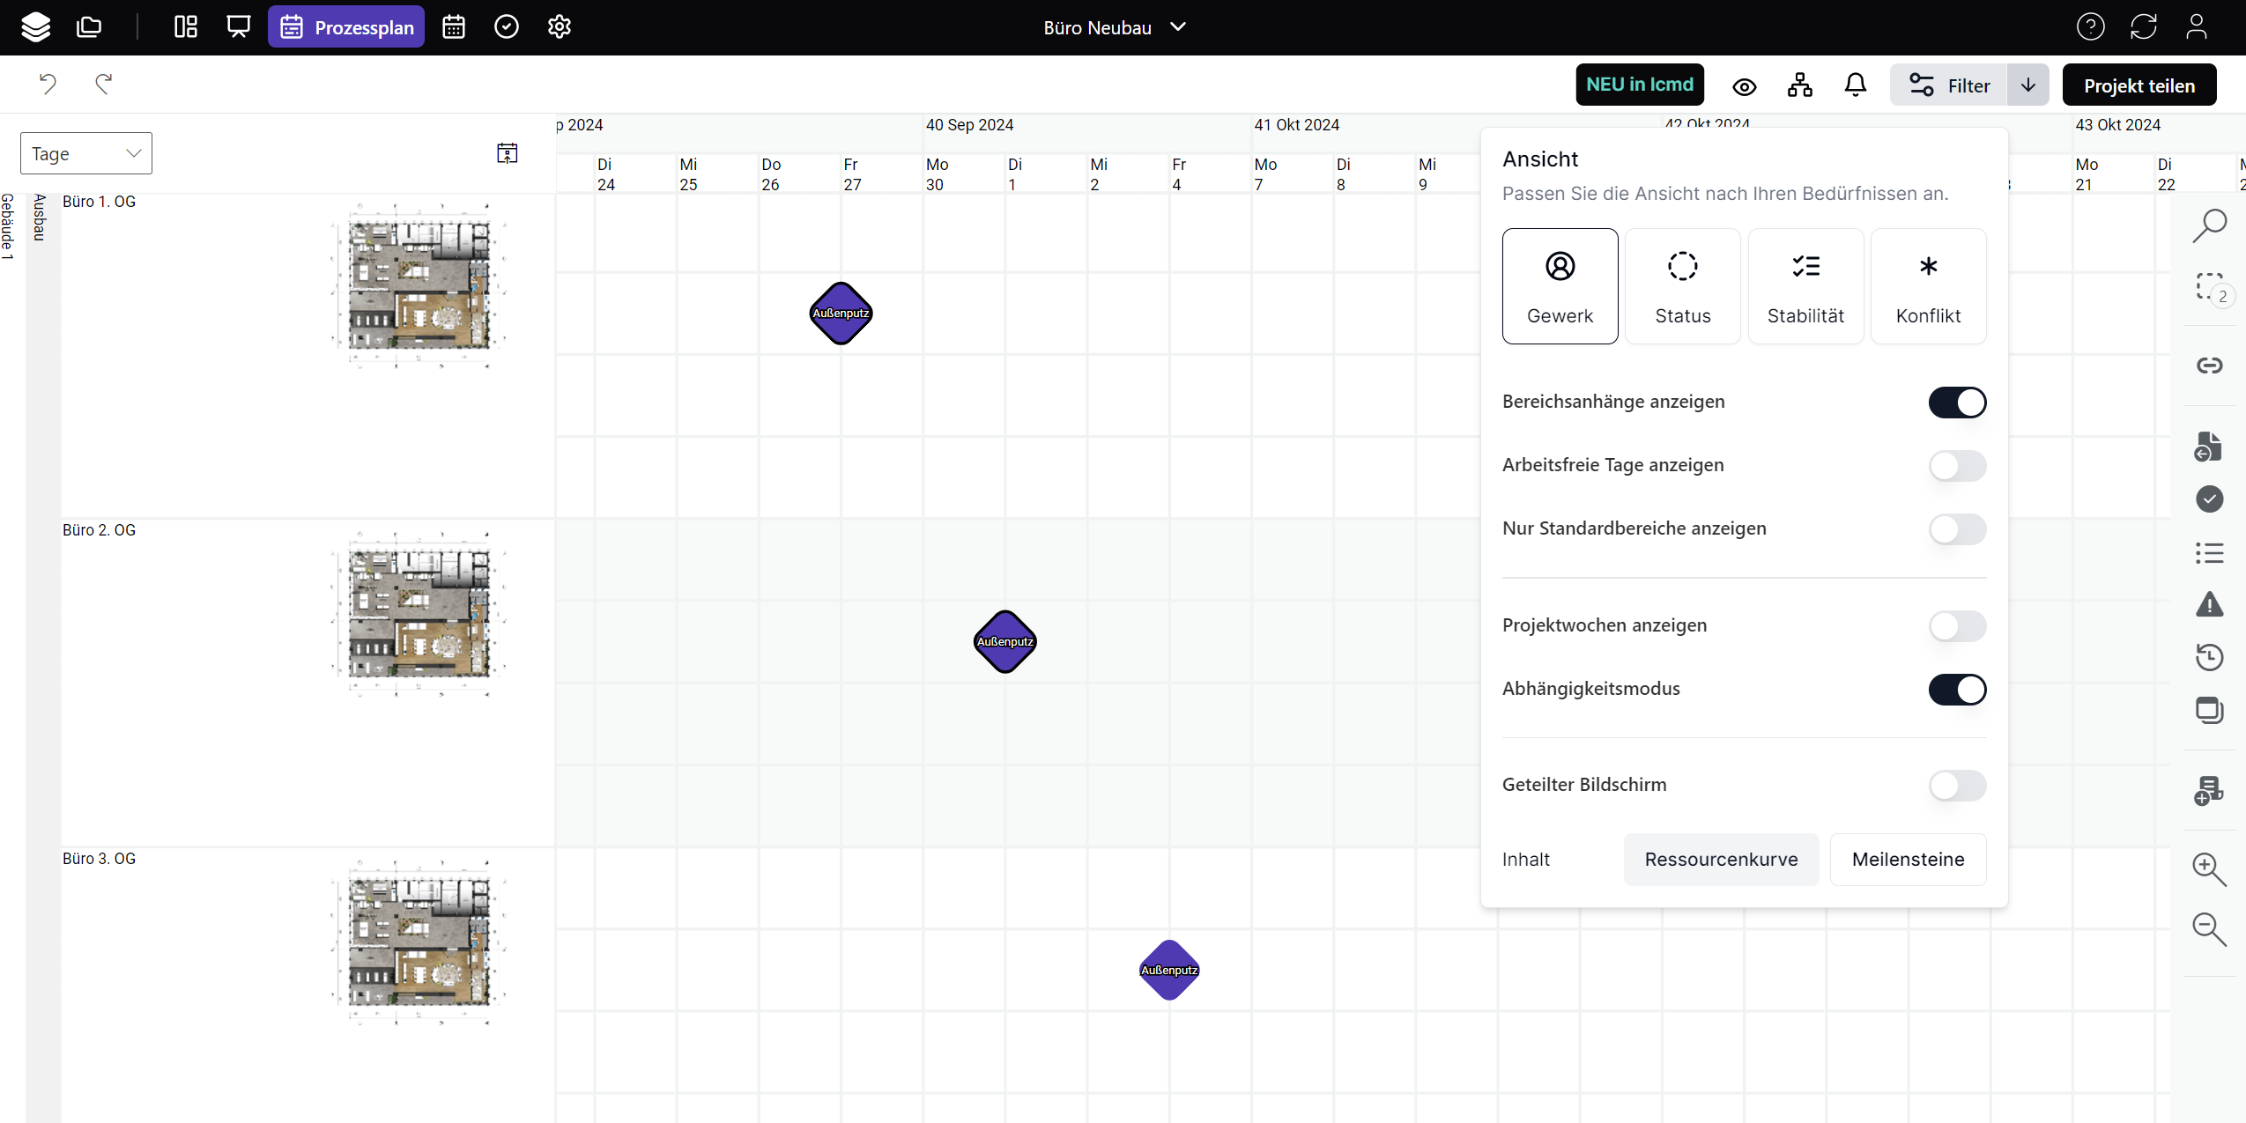Click the link chain icon in sidebar

tap(2209, 366)
